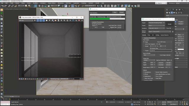Undo the last action in main toolbar

tap(2, 6)
